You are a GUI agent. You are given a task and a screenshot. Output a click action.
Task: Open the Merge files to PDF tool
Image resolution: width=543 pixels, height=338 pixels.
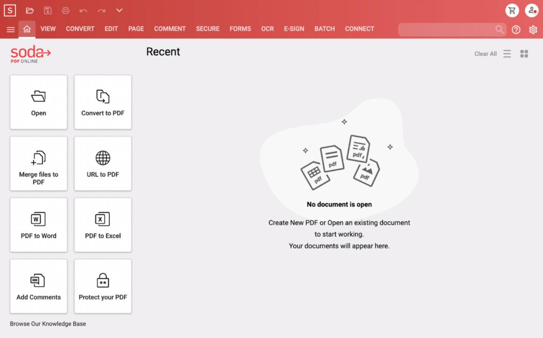coord(38,163)
